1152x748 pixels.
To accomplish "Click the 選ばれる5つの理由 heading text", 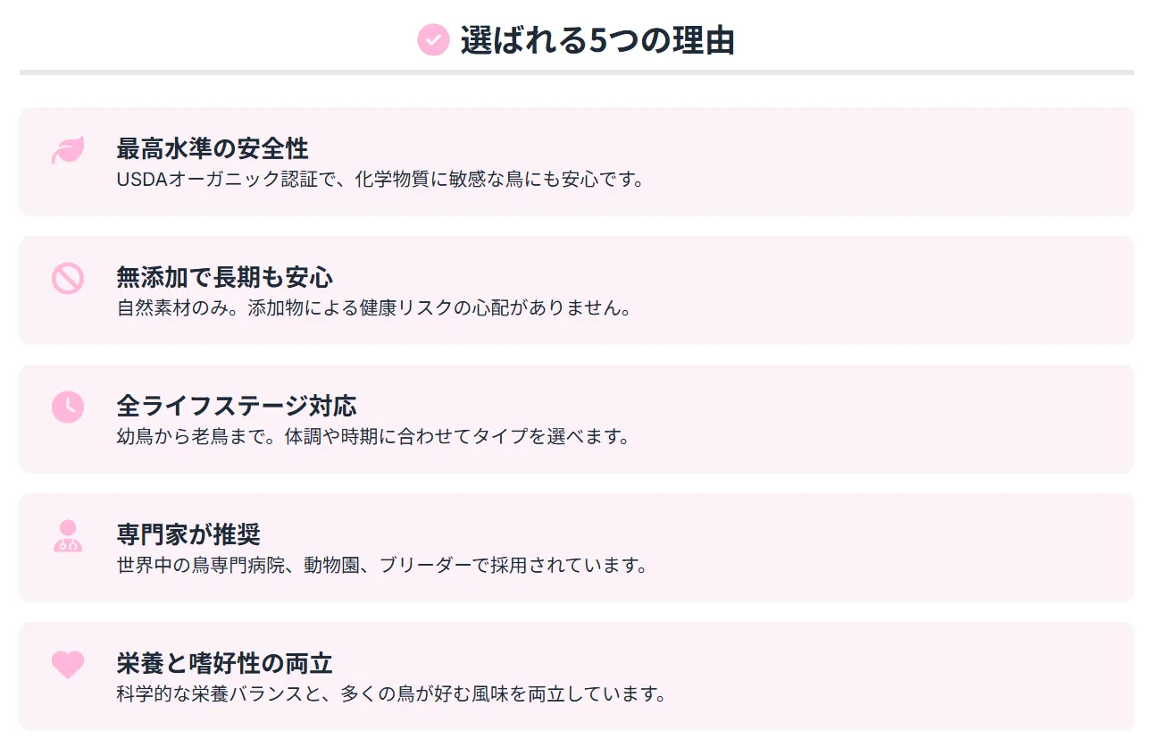I will tap(597, 40).
